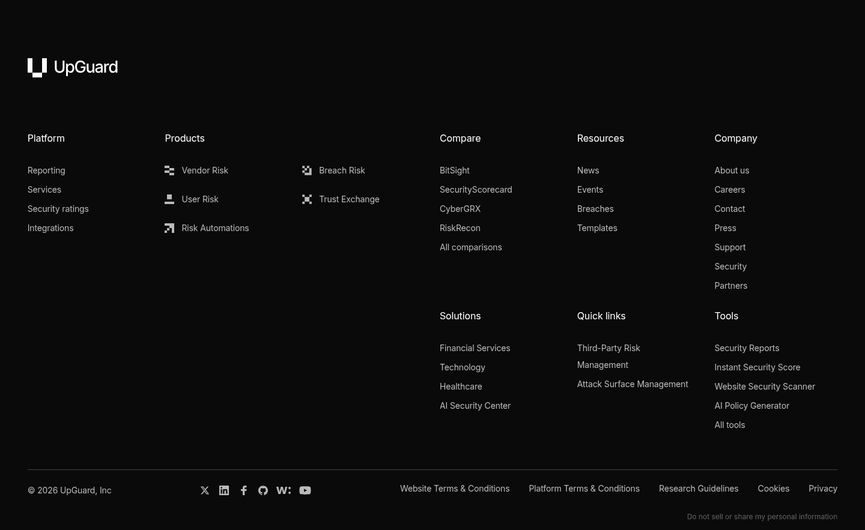This screenshot has height=530, width=865.
Task: Open the Trust Exchange link
Action: click(x=349, y=199)
